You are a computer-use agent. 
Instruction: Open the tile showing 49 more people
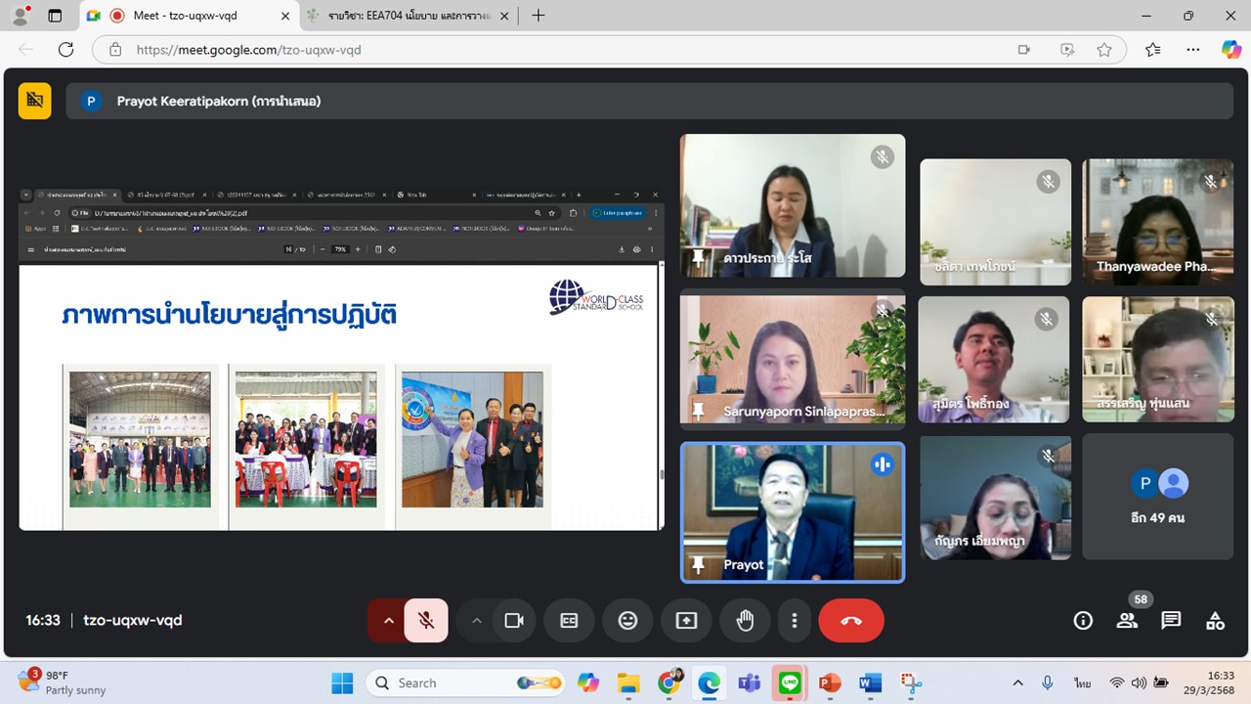click(1157, 496)
